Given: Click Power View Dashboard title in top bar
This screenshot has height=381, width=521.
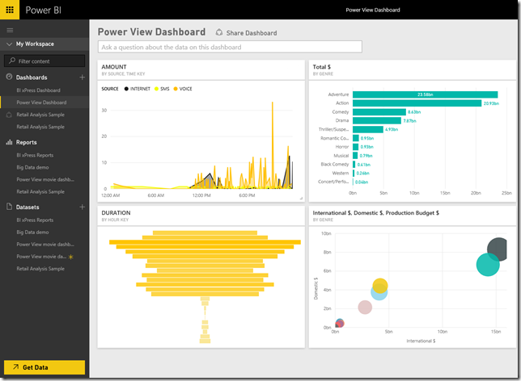Looking at the screenshot, I should click(x=373, y=10).
